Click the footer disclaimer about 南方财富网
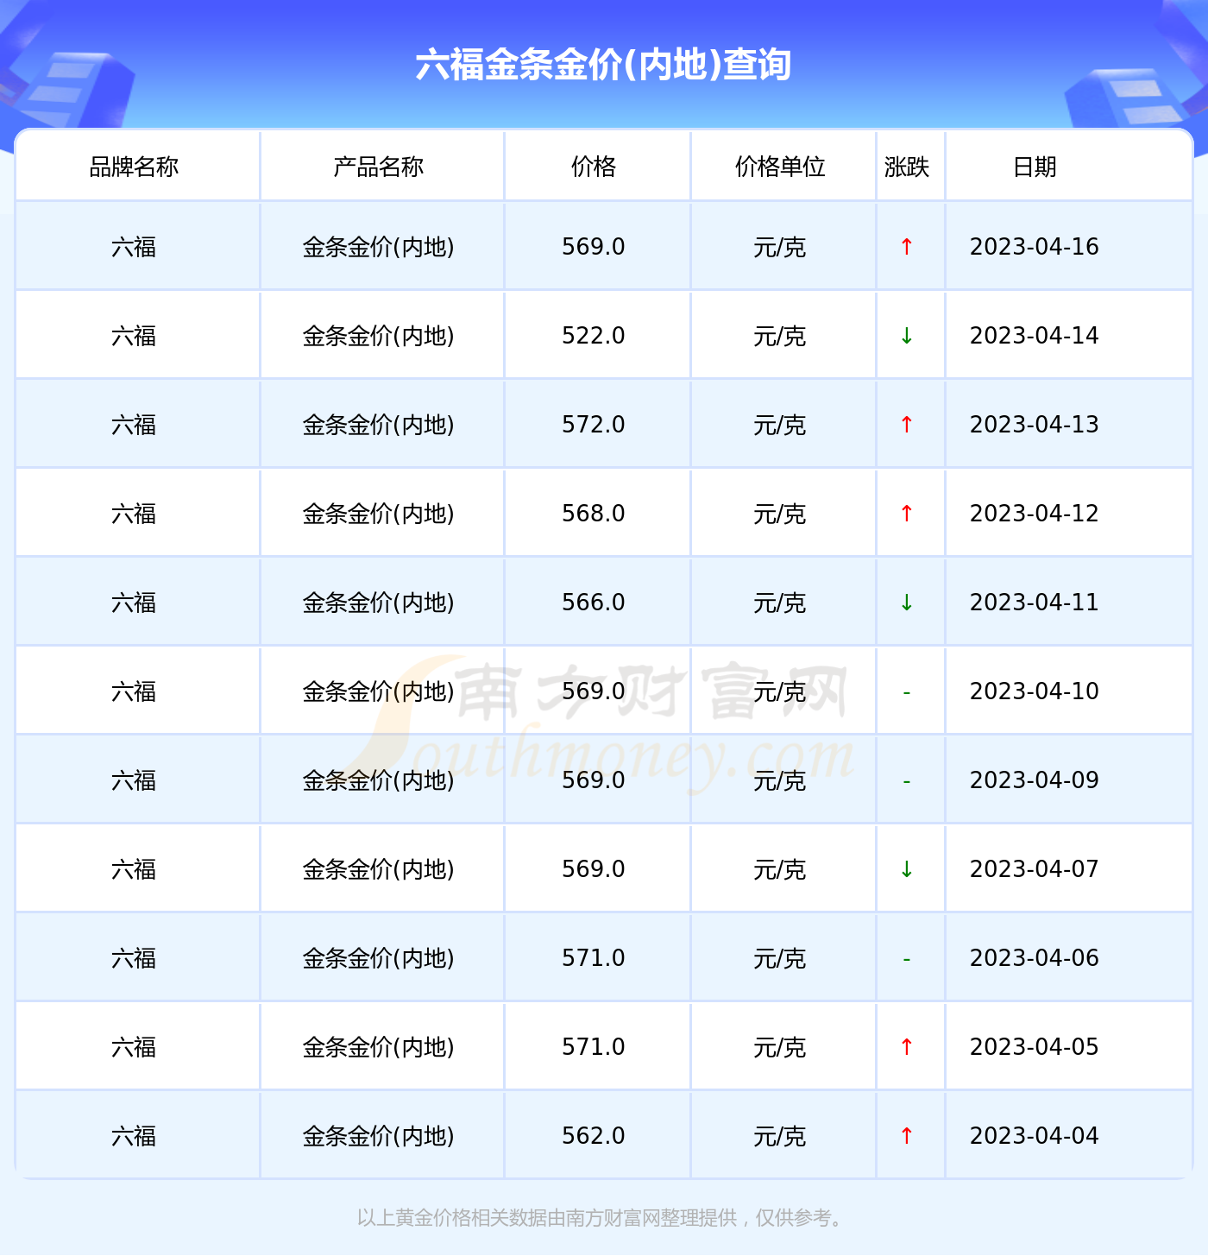Viewport: 1208px width, 1256px height. coord(602,1218)
